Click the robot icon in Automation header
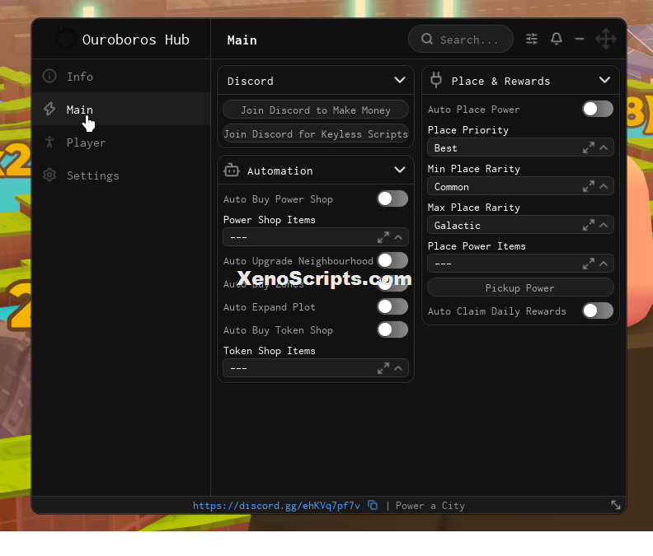The image size is (653, 556). [232, 171]
